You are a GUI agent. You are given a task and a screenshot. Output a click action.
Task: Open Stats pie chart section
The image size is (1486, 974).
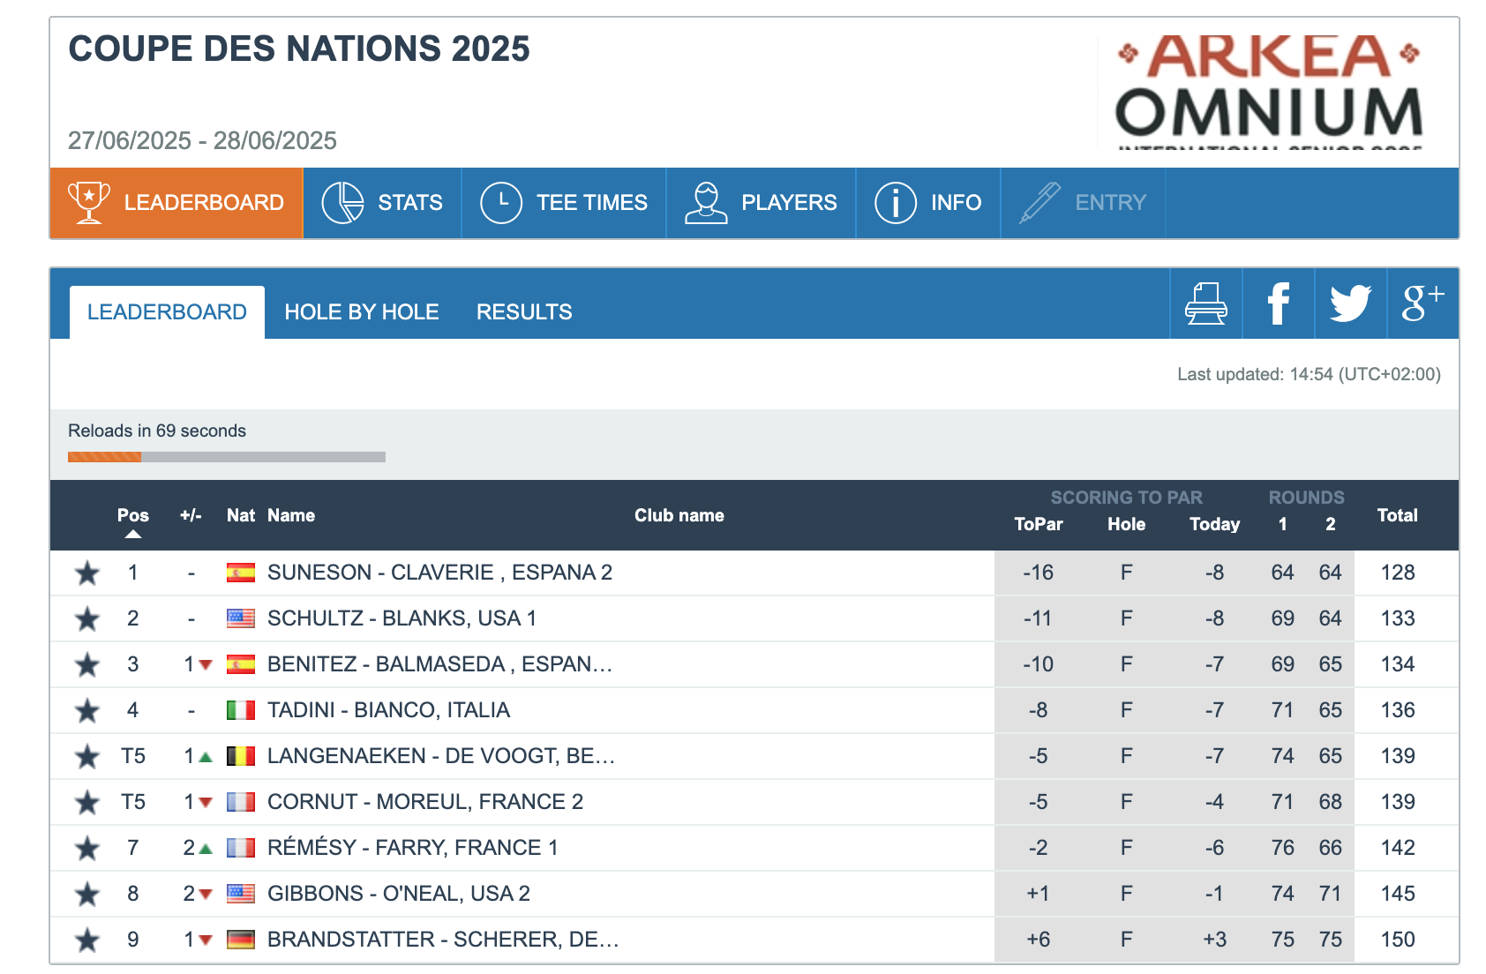[x=382, y=203]
